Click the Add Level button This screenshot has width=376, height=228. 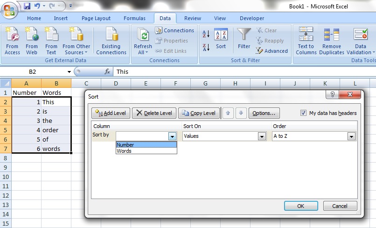click(x=110, y=113)
